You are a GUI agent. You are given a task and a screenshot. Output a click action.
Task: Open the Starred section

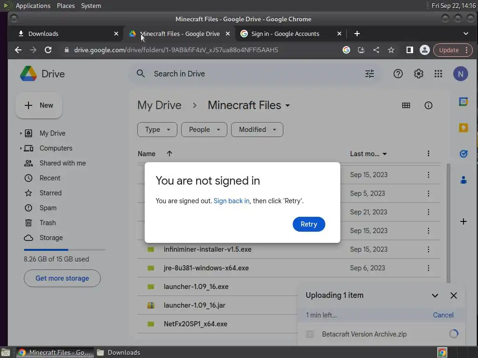pyautogui.click(x=50, y=193)
